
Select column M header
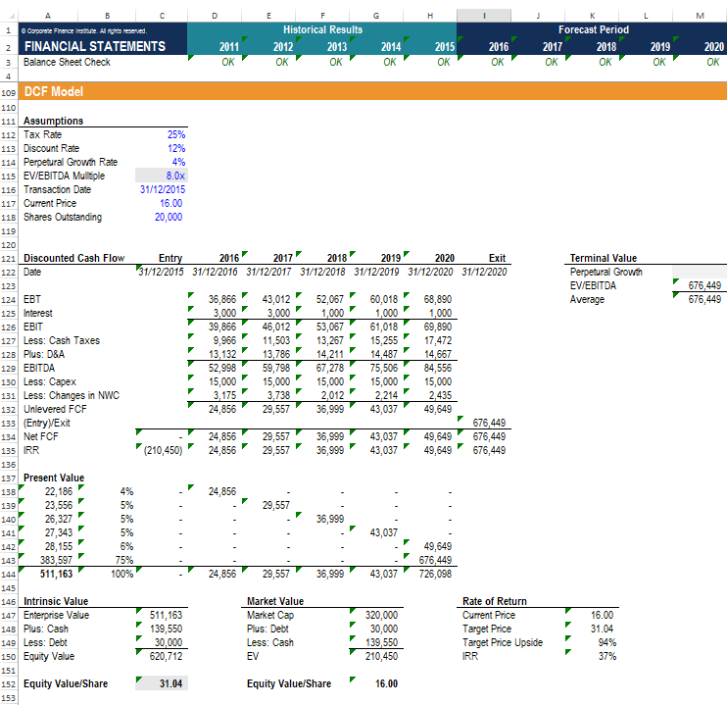click(x=700, y=16)
